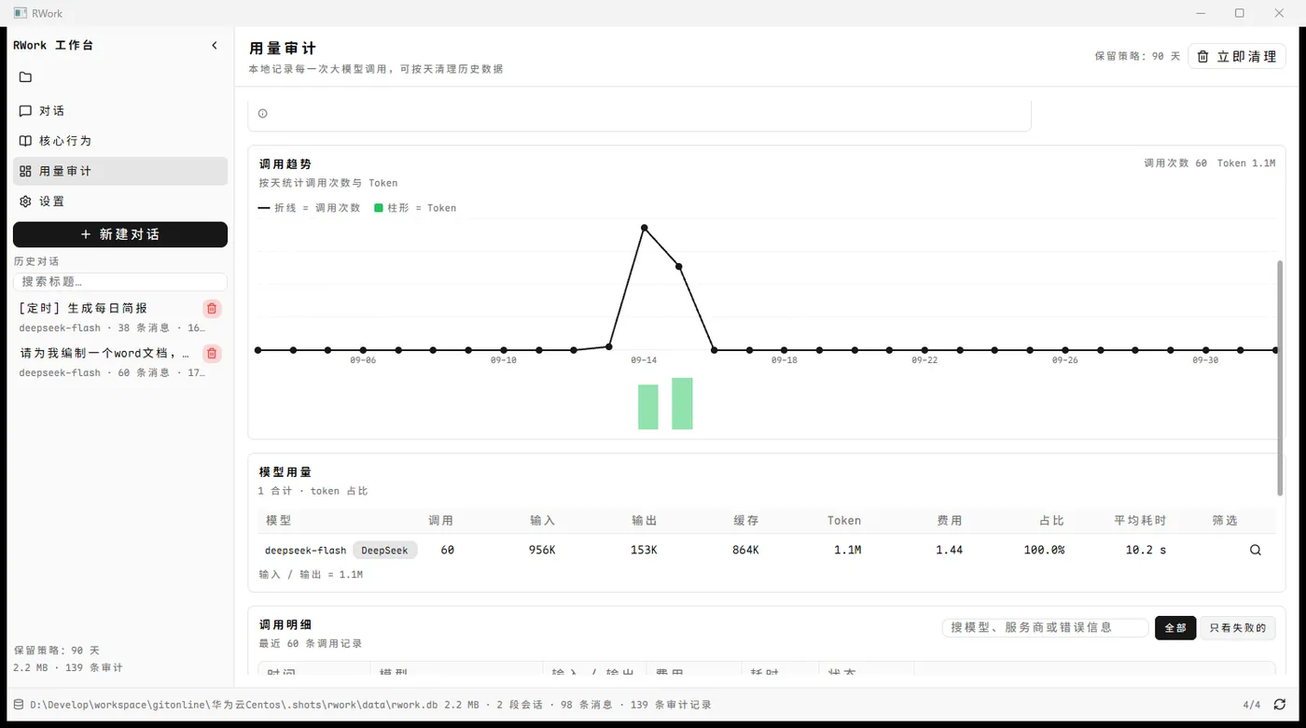Open the 请为我编制一个word文档 conversation

click(107, 362)
